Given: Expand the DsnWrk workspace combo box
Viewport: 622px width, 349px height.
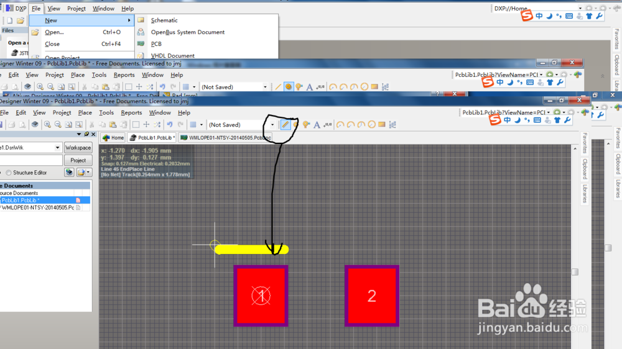Looking at the screenshot, I should click(x=57, y=147).
